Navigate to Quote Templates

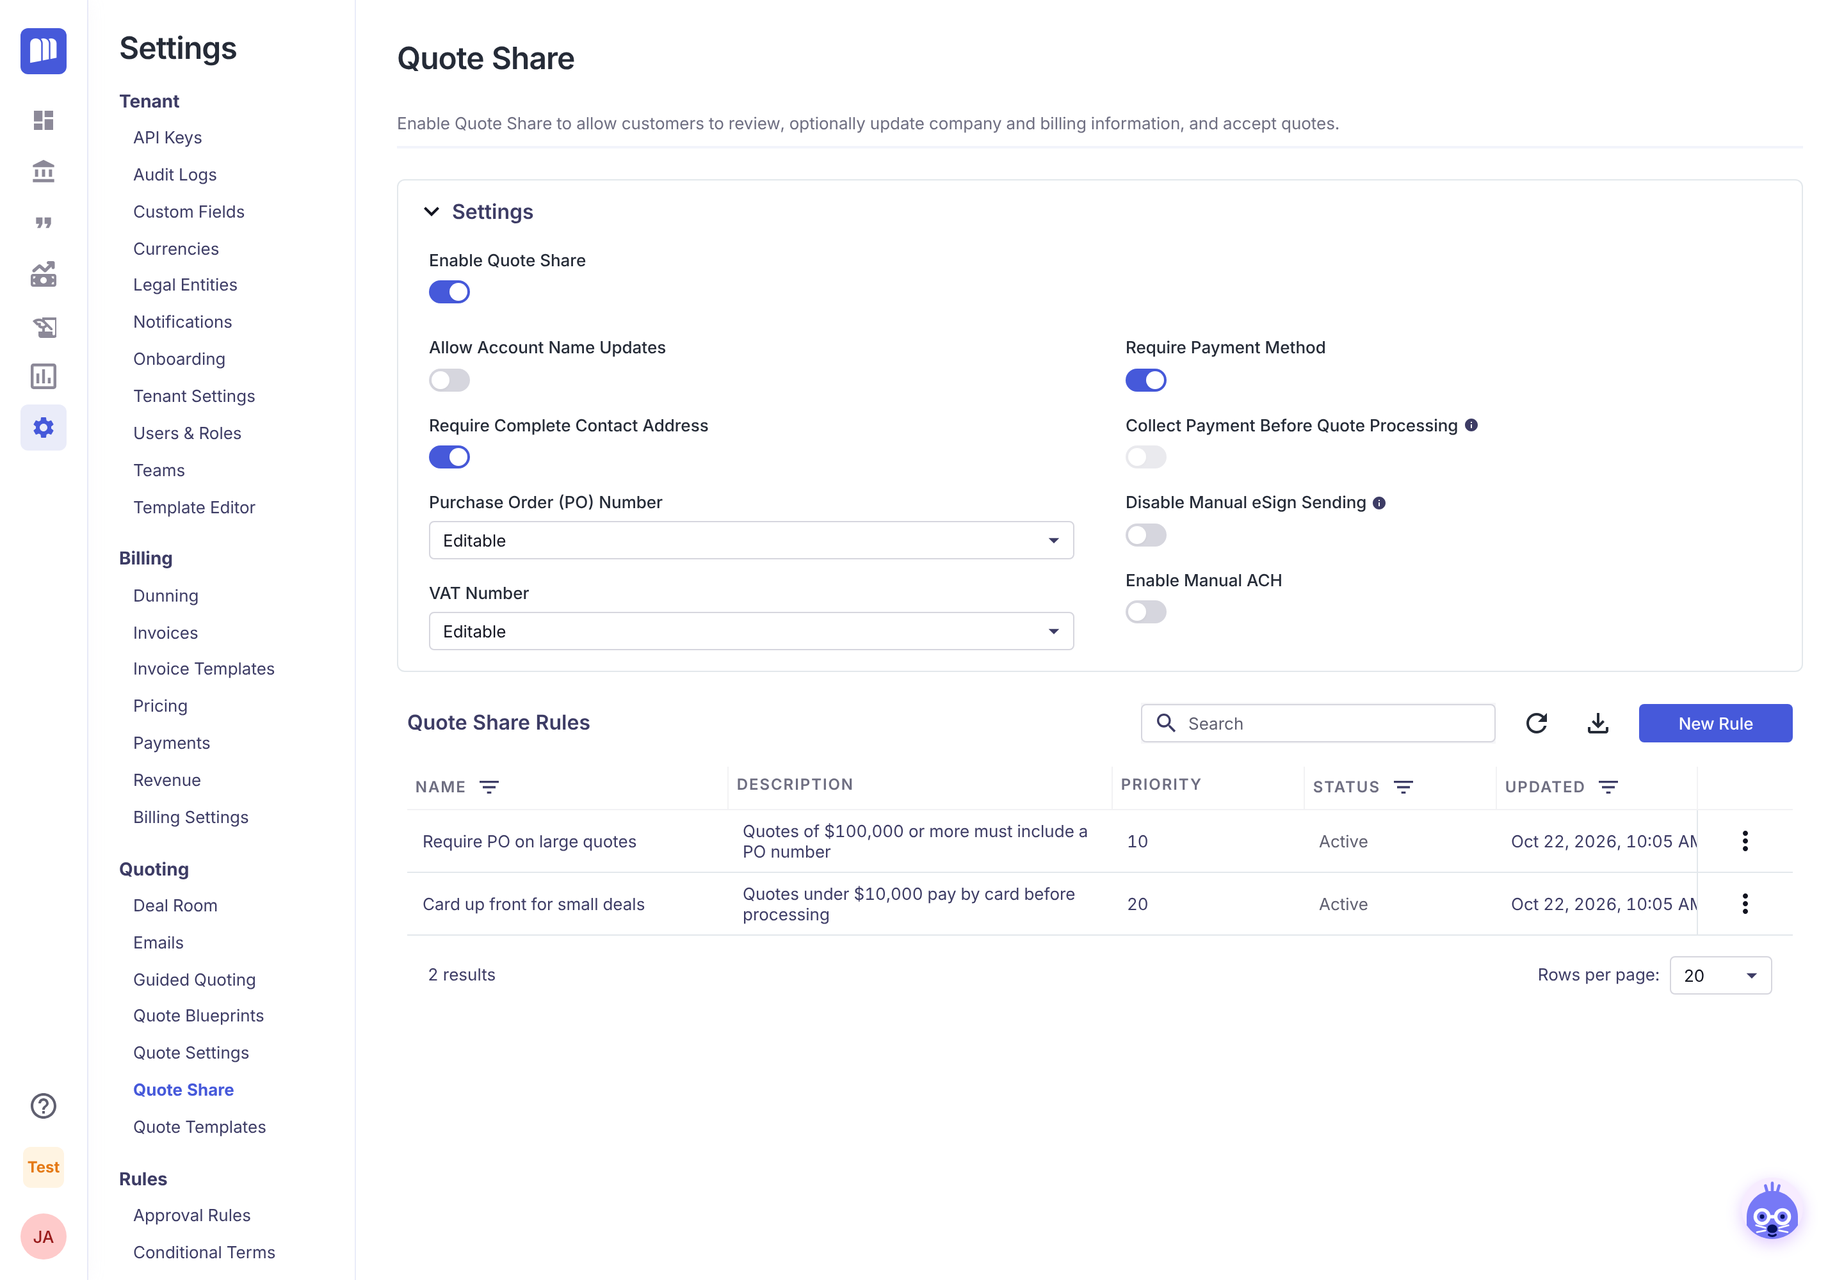point(200,1127)
